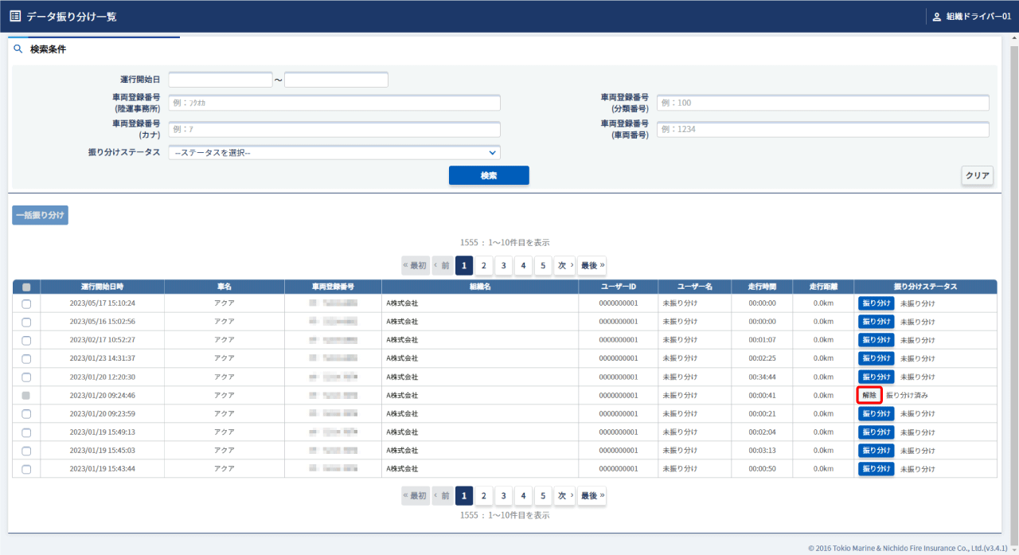The width and height of the screenshot is (1019, 555).
Task: Open the 振り分けステータス dropdown
Action: (334, 153)
